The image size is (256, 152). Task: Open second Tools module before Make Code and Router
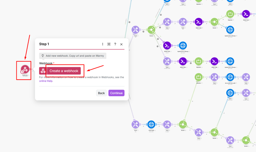tap(183, 22)
